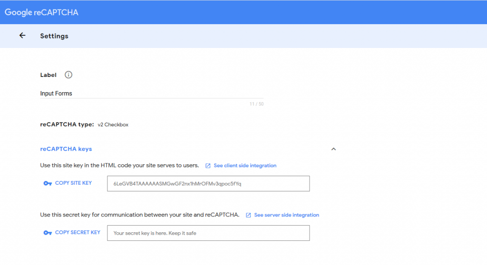Click the key icon beside Copy Secret Key
The height and width of the screenshot is (265, 487).
48,233
